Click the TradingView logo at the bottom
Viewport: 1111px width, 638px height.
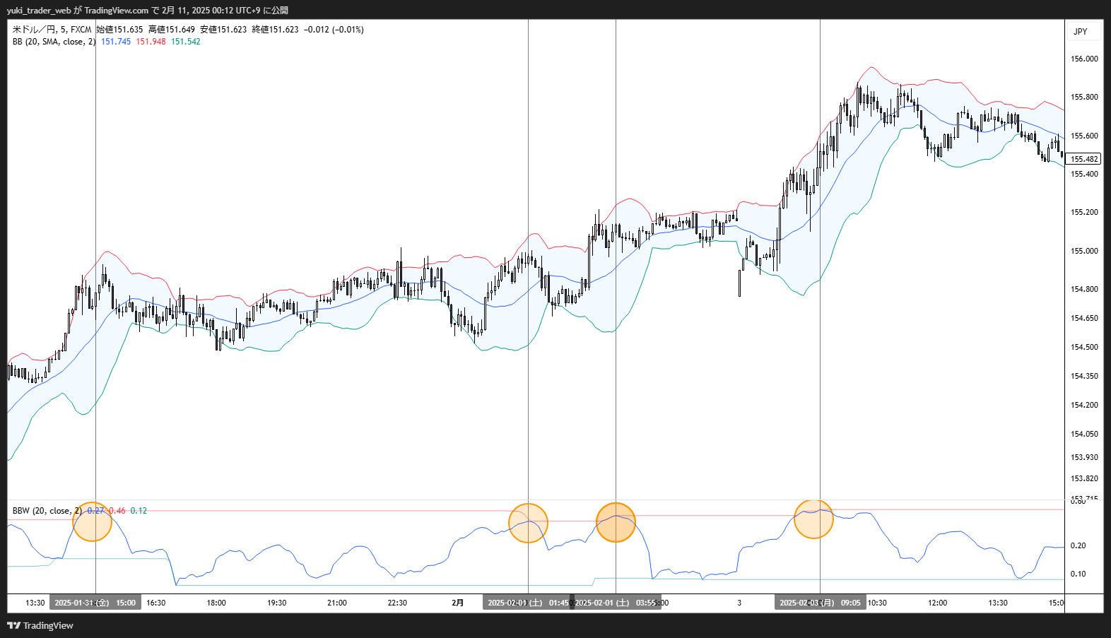(x=40, y=625)
